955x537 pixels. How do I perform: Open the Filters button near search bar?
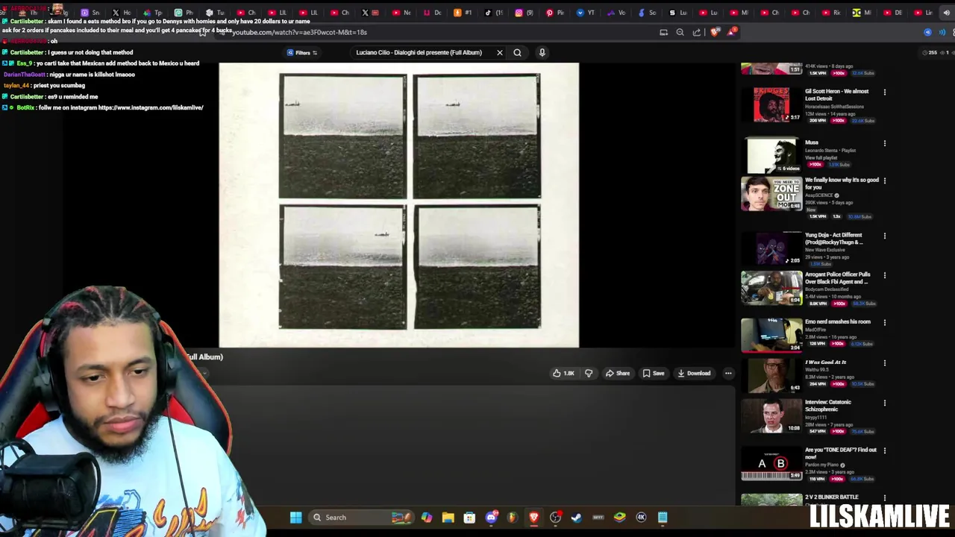tap(302, 52)
